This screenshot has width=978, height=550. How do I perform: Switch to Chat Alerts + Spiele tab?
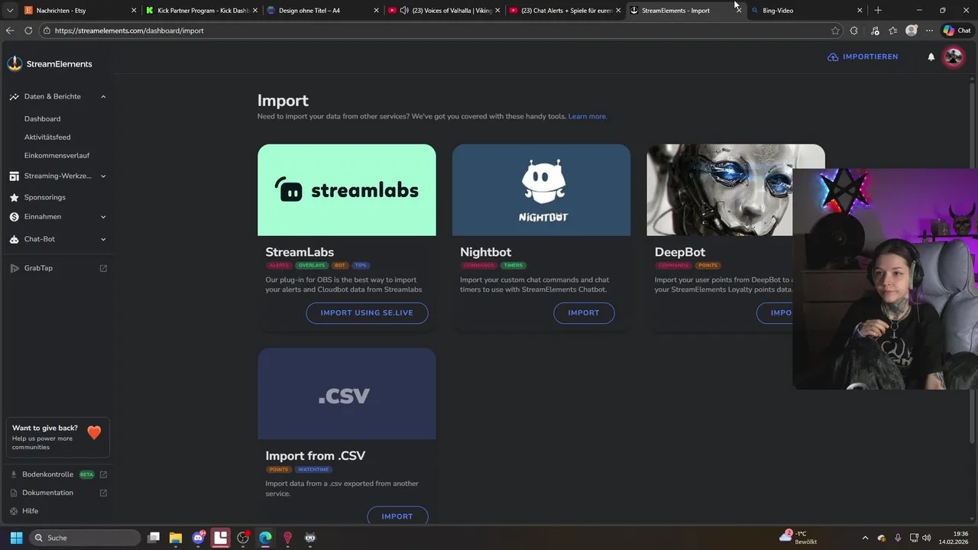[565, 11]
